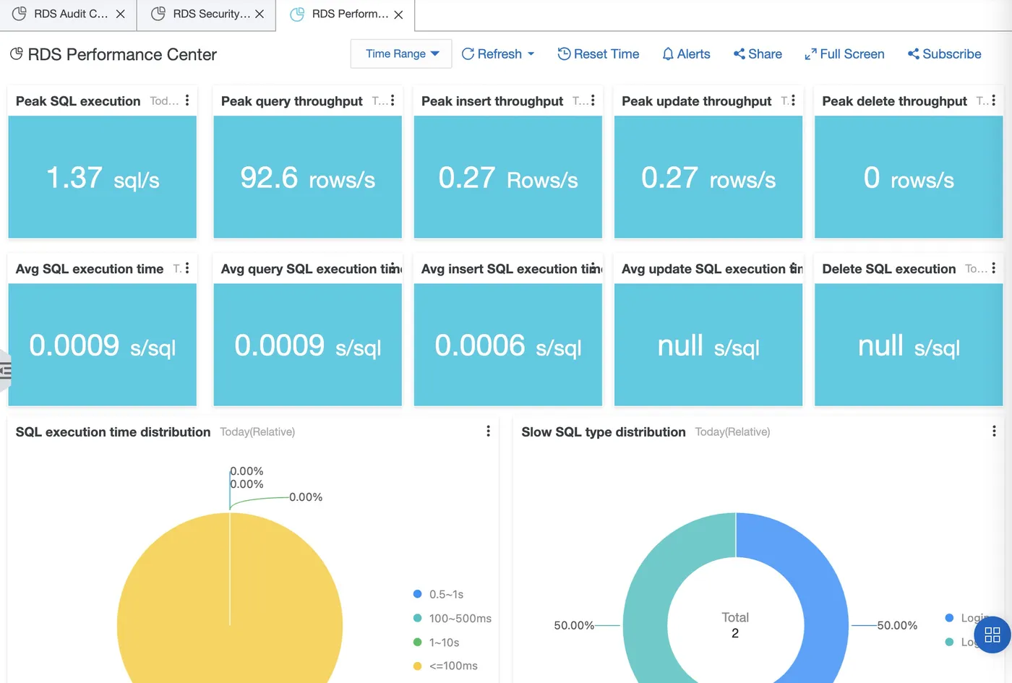This screenshot has width=1012, height=683.
Task: Toggle the 0.5~1s legend item
Action: tap(438, 594)
